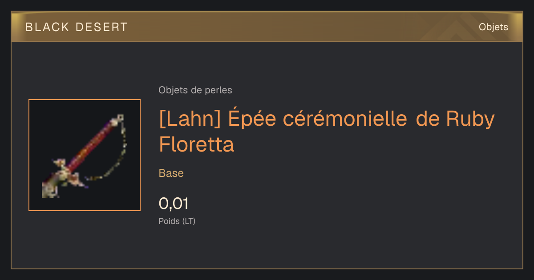Select the ceremonial sword item thumbnail
Image resolution: width=534 pixels, height=280 pixels.
(x=85, y=155)
